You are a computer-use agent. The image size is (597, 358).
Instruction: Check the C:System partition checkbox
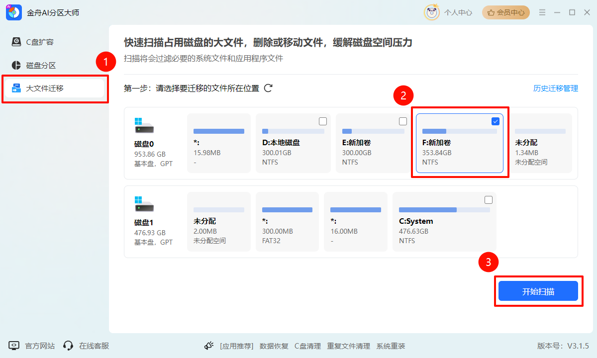[x=489, y=199]
